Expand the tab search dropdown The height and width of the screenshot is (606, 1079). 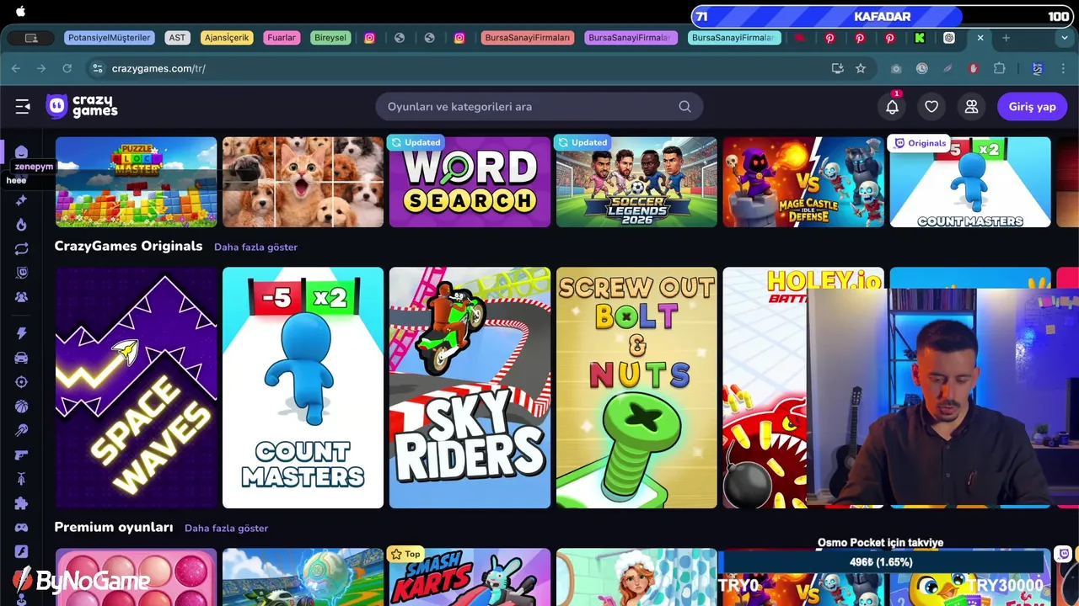point(1065,38)
